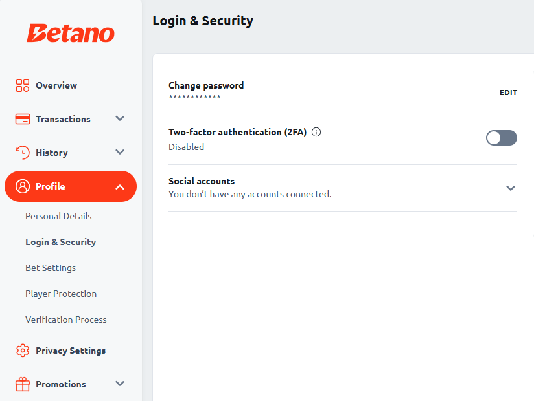Collapse the Profile section chevron
The width and height of the screenshot is (534, 401).
pyautogui.click(x=120, y=187)
